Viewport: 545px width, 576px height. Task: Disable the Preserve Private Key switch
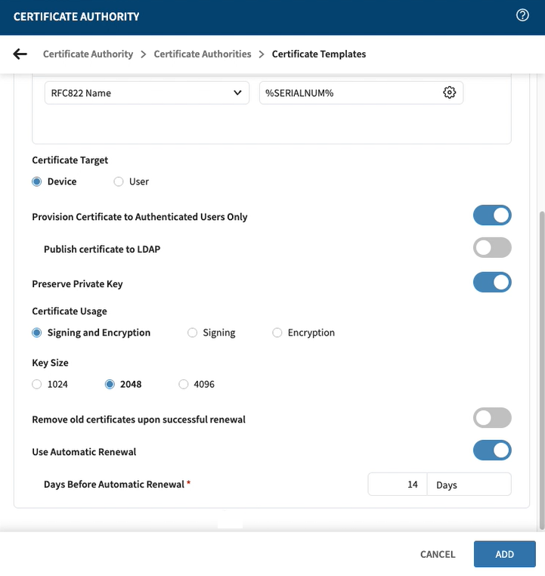coord(492,283)
